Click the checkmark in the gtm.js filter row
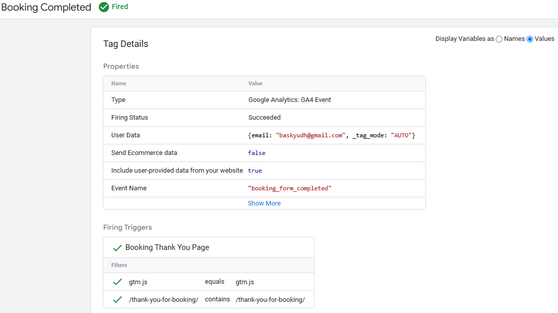Screen dimensions: 558x313 [117, 282]
